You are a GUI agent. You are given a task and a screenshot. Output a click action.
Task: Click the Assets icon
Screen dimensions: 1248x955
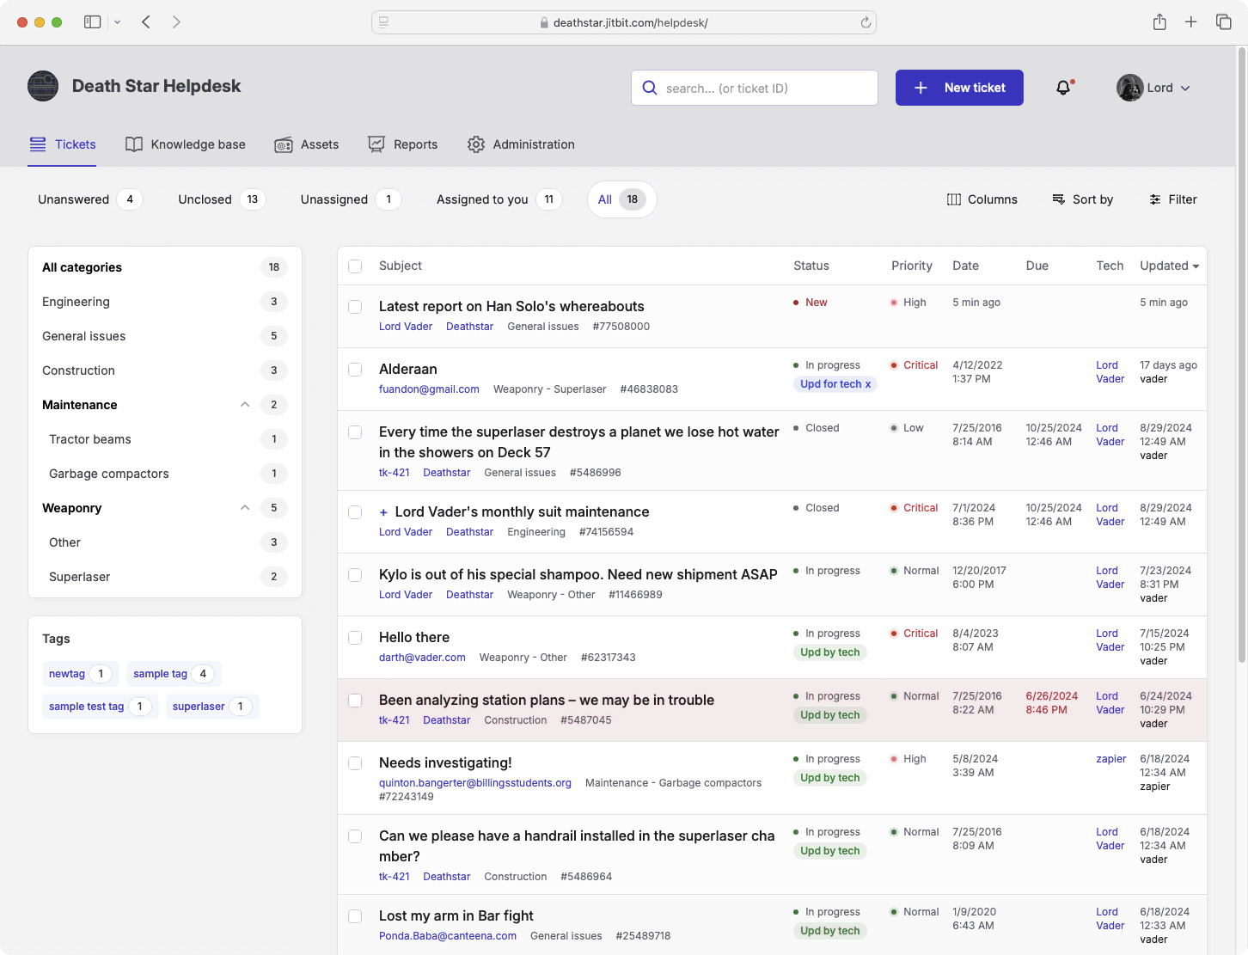(284, 144)
